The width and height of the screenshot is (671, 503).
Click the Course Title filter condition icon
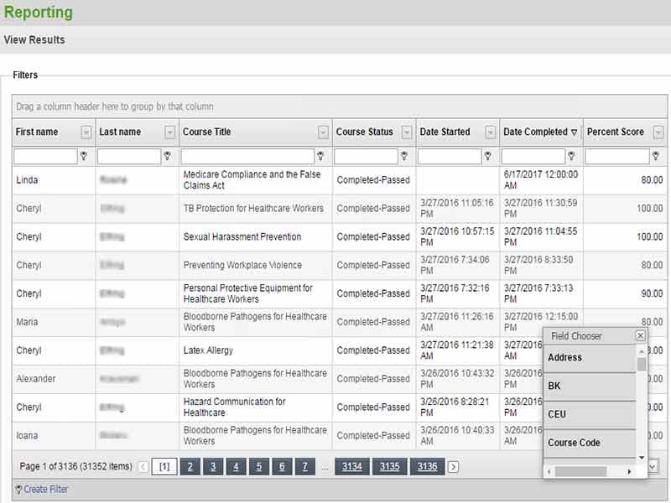[x=320, y=156]
